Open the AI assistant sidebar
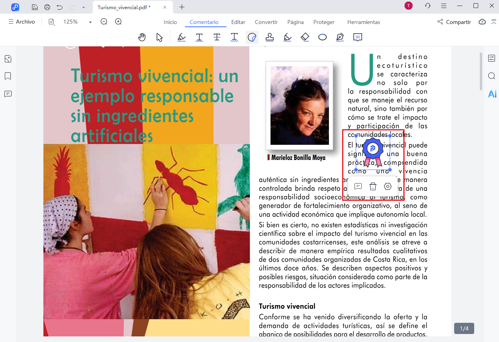 pyautogui.click(x=492, y=94)
